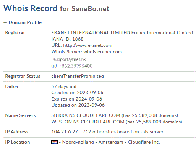Click the clientTransferProhibited status

tap(78, 76)
